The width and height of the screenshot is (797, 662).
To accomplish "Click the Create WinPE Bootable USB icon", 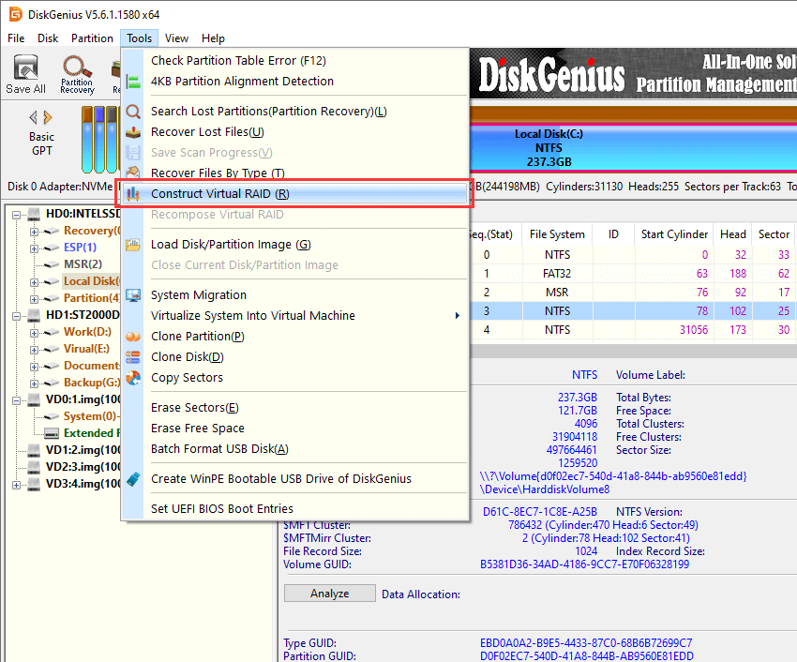I will [x=133, y=479].
